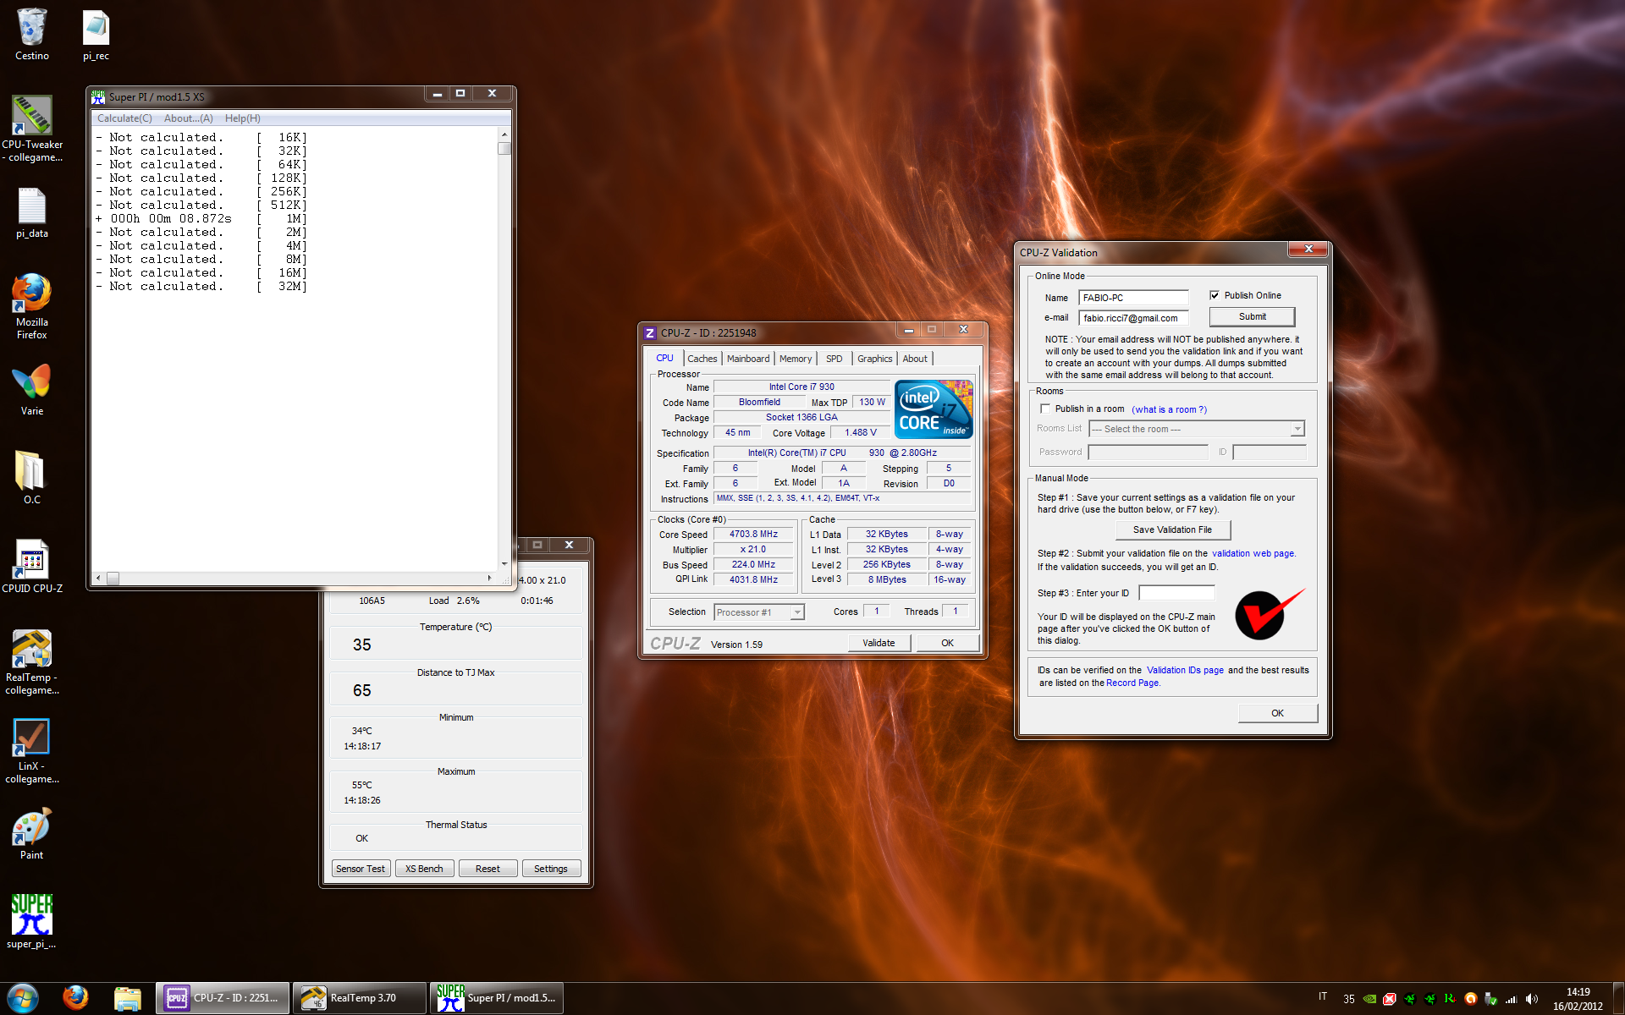Image resolution: width=1625 pixels, height=1015 pixels.
Task: Open the super_pi desktop icon
Action: click(32, 921)
